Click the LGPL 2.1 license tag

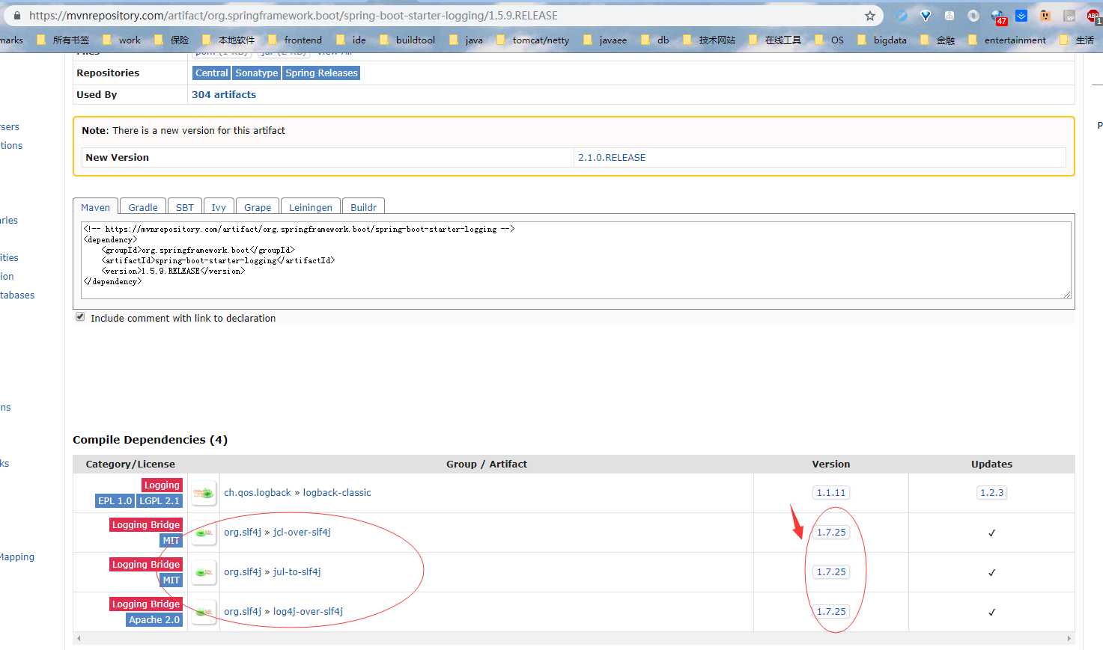point(159,501)
